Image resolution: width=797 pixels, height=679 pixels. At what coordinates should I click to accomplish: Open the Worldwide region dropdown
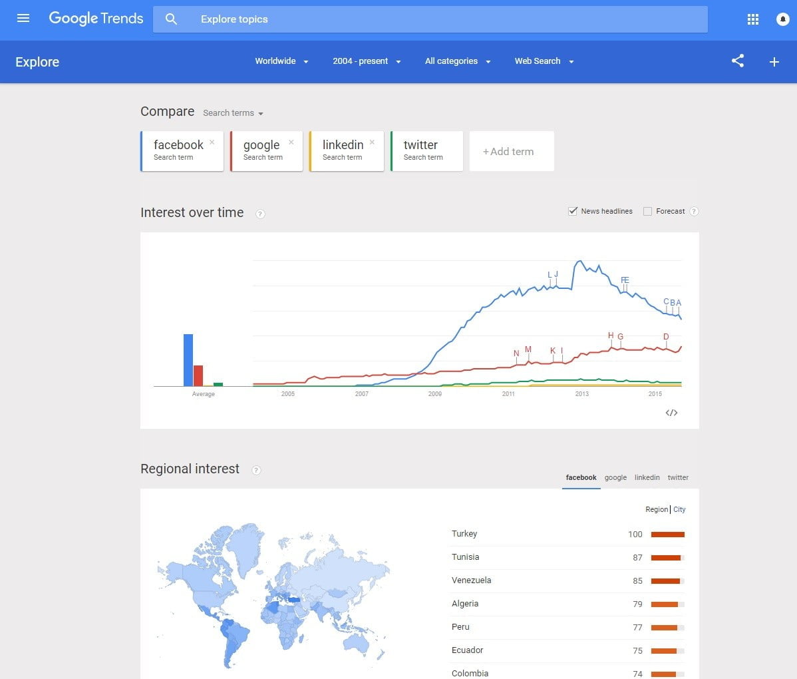coord(281,61)
